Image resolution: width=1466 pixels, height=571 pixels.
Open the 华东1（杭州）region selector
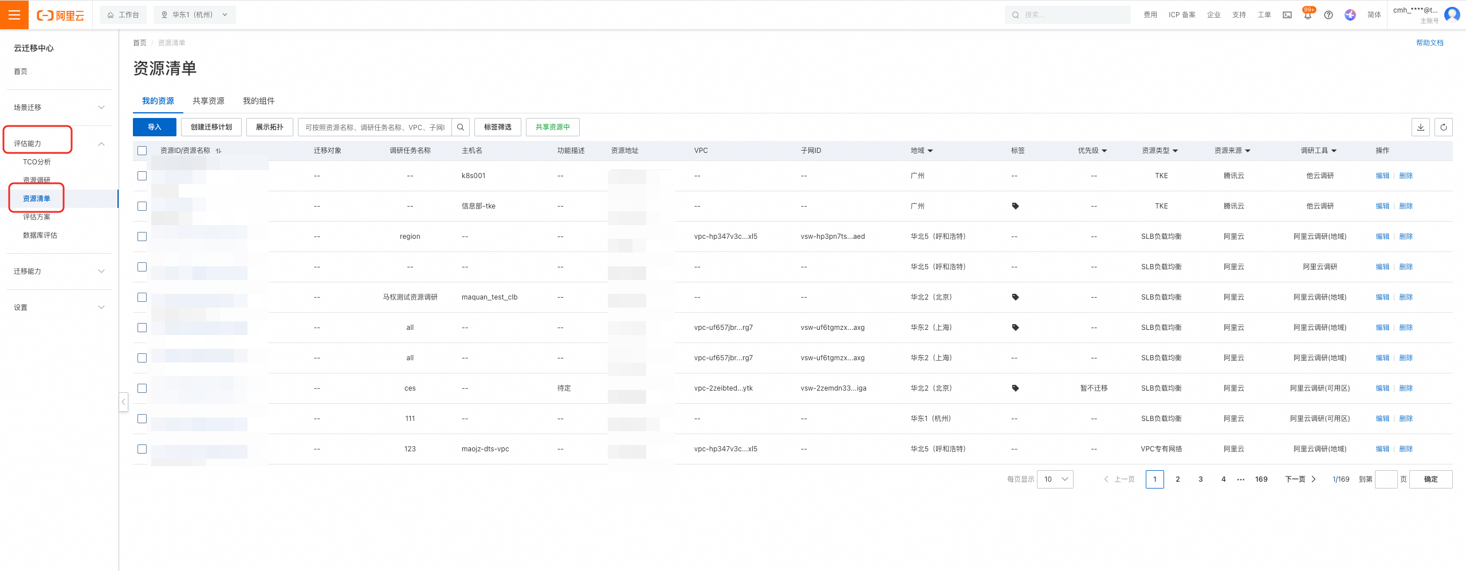[x=194, y=15]
